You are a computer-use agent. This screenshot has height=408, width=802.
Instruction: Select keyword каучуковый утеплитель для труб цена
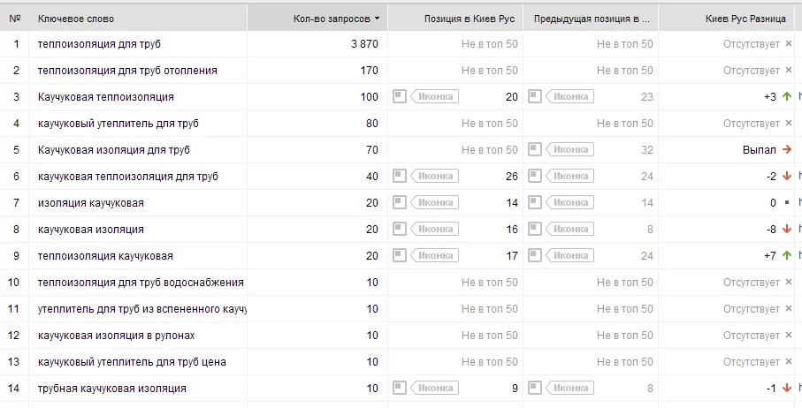coord(132,363)
